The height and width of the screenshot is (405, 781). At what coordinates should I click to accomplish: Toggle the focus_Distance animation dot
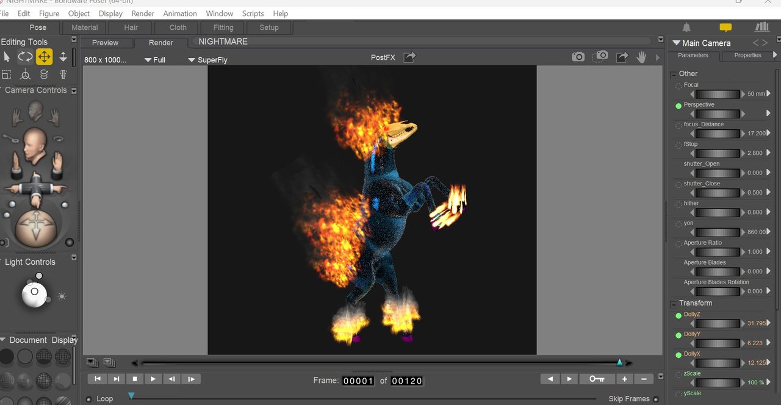[678, 126]
